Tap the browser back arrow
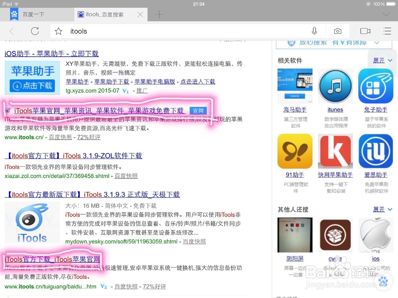Screen dimensions: 398x298 [12, 31]
